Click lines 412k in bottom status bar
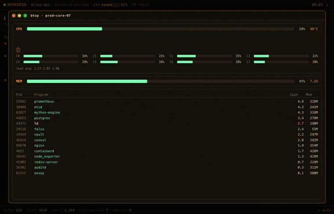 (37, 210)
